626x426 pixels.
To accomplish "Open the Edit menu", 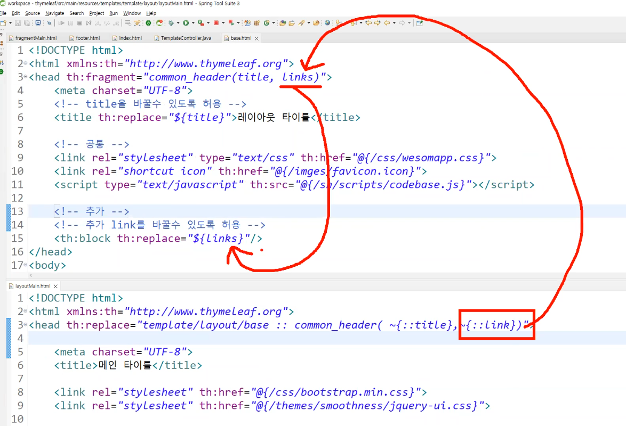I will click(15, 13).
